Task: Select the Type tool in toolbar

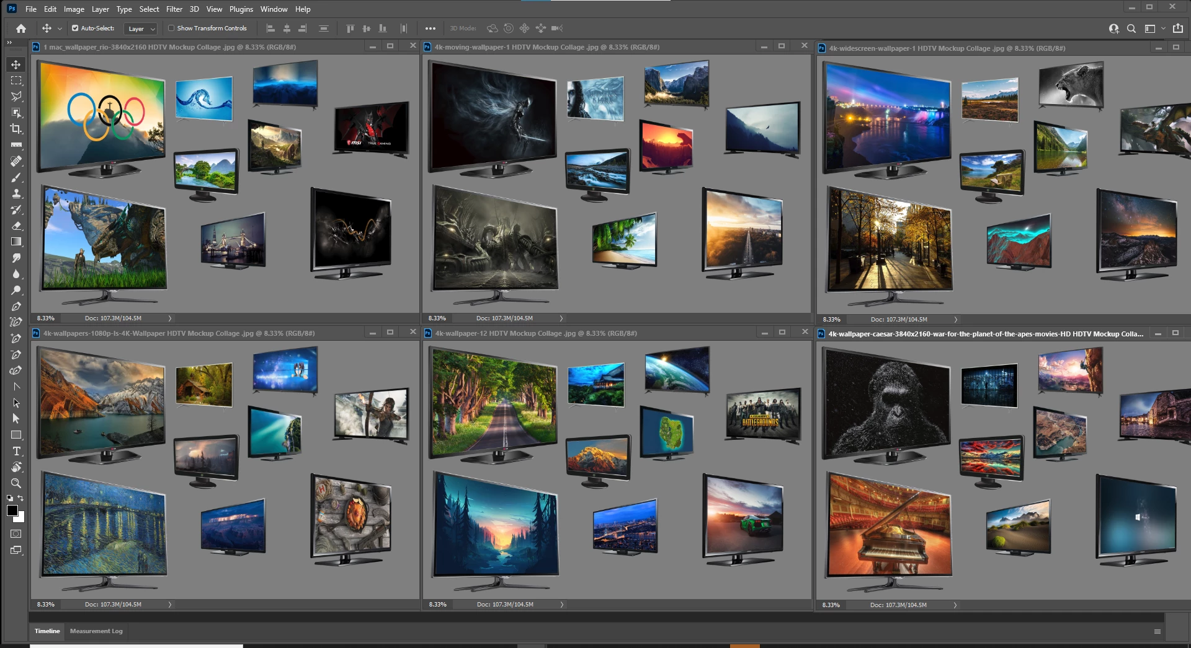Action: (16, 451)
